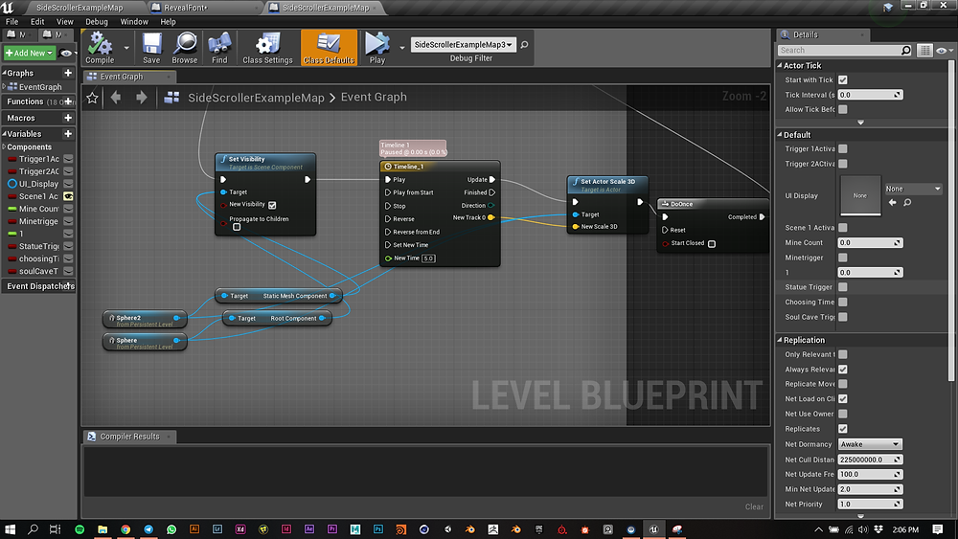Toggle Trigger 1Activated checkbox
958x539 pixels.
[842, 149]
